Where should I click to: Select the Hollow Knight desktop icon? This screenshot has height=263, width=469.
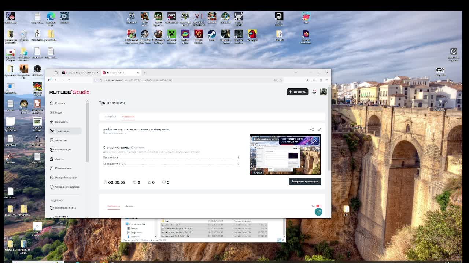pyautogui.click(x=239, y=19)
